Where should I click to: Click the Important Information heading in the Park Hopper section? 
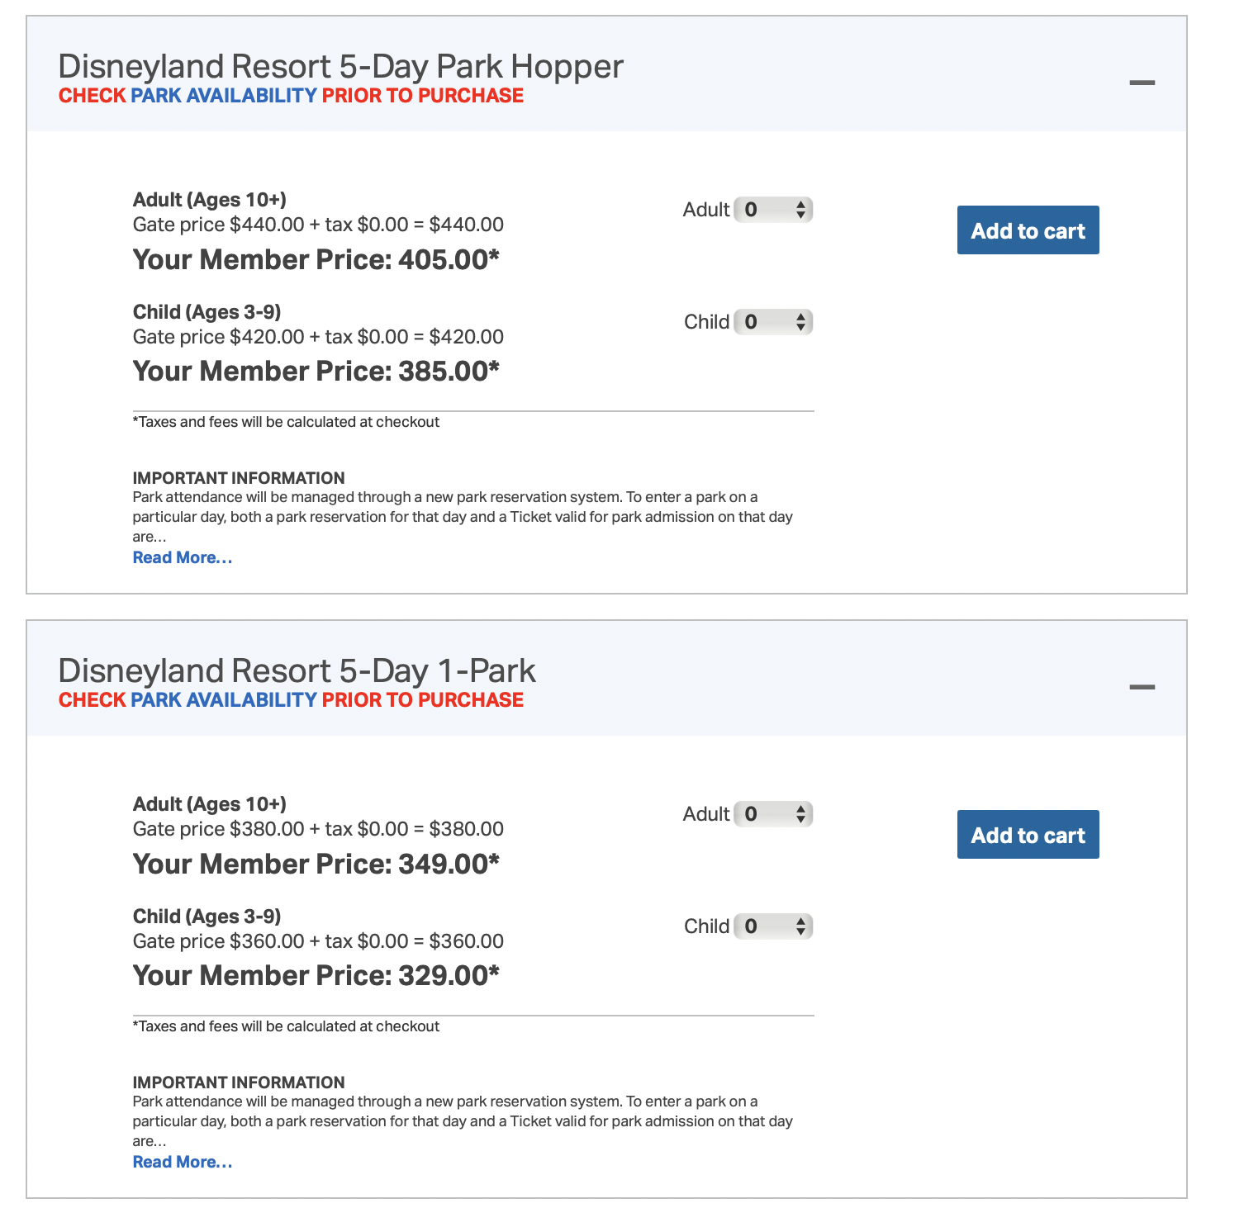coord(239,478)
